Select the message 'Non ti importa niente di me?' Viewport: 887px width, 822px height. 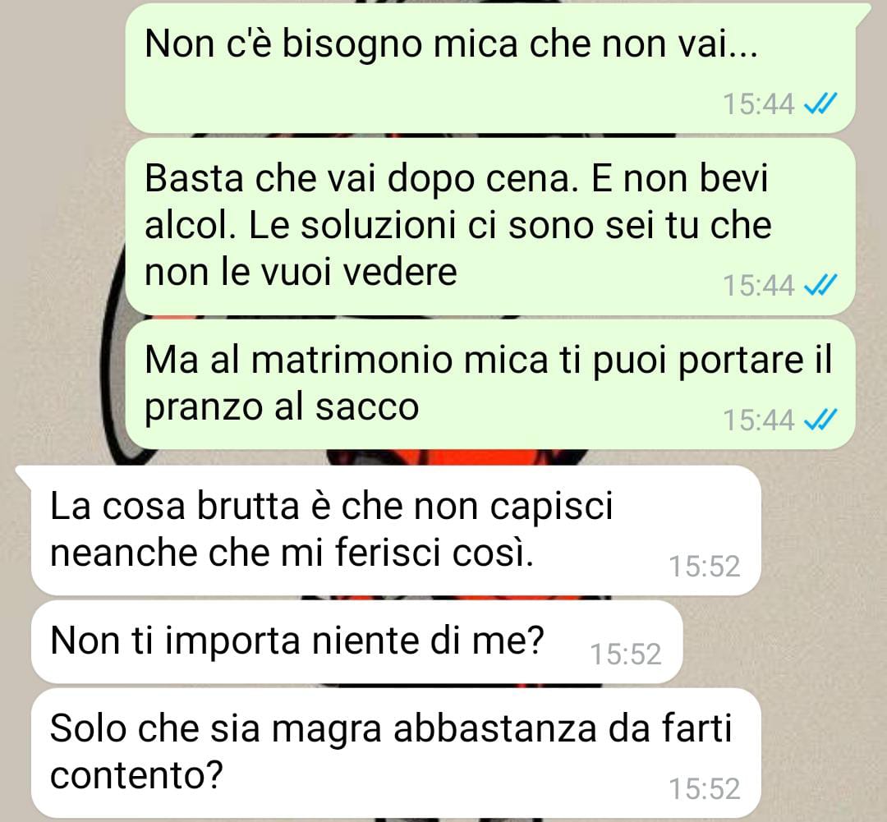357,642
